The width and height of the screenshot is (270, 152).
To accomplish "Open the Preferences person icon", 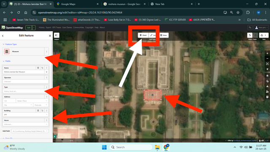I will pos(267,92).
